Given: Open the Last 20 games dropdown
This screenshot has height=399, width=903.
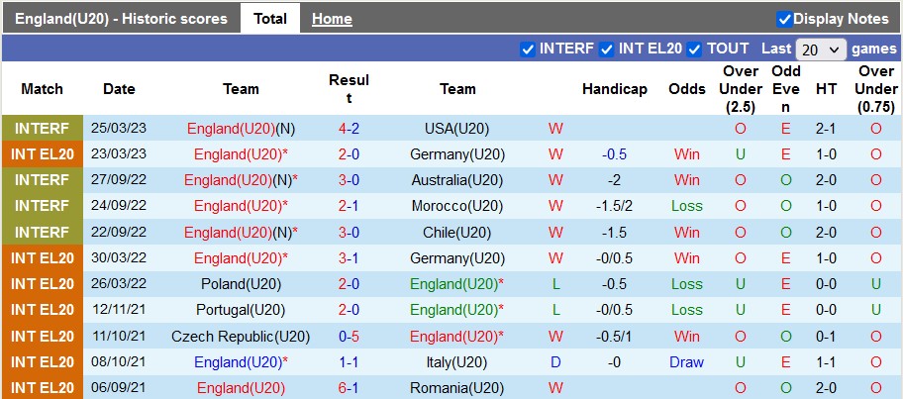Looking at the screenshot, I should pyautogui.click(x=821, y=50).
